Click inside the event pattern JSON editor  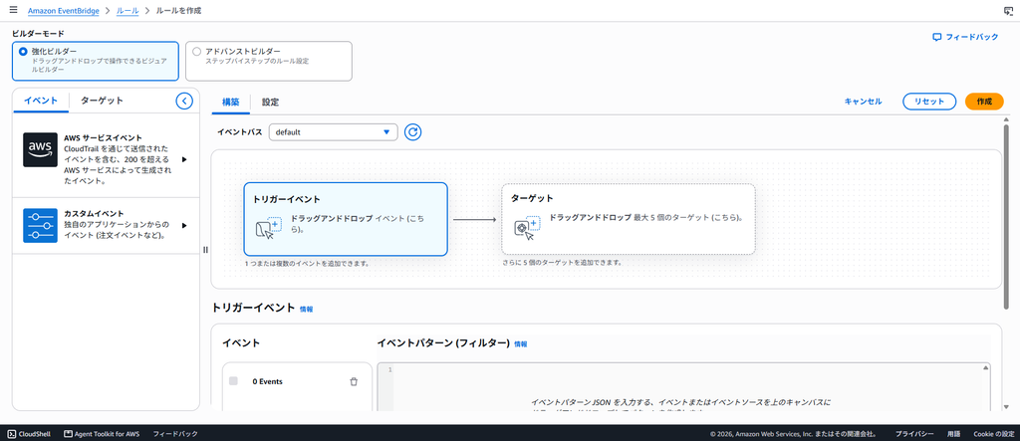[683, 387]
